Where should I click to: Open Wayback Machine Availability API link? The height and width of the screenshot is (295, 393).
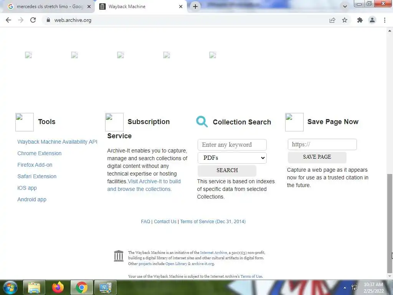57,142
